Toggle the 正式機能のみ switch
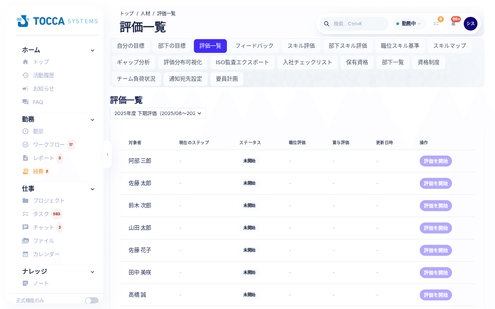495x309 pixels. pos(92,300)
